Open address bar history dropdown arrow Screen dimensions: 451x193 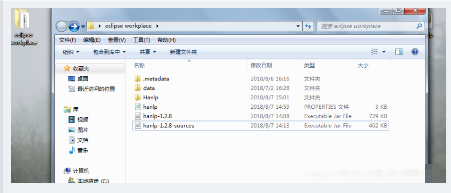(298, 26)
